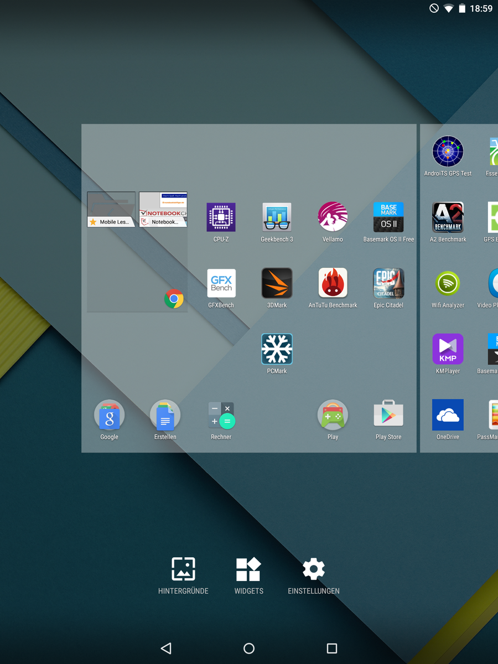Tap the Wi-Fi status icon
Screen dimensions: 498x664
pyautogui.click(x=449, y=8)
